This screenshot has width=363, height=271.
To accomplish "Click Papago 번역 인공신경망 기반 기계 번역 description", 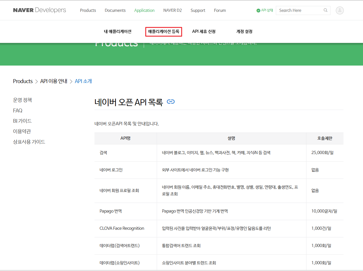I will pyautogui.click(x=195, y=211).
